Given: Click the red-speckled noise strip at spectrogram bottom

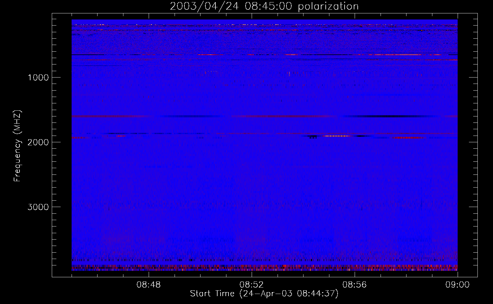Looking at the screenshot, I should point(264,268).
